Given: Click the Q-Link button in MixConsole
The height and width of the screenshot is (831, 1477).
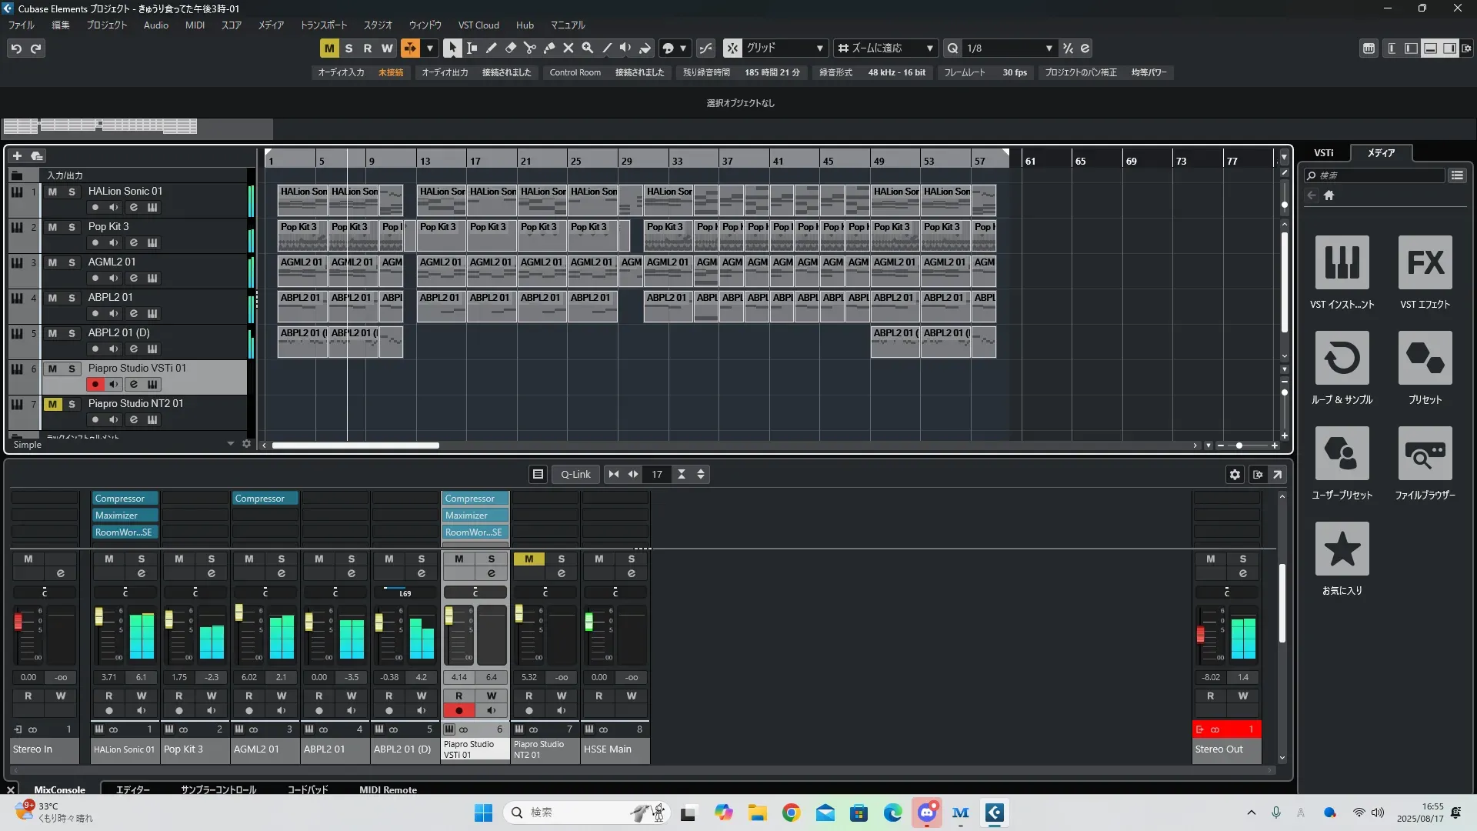Looking at the screenshot, I should click(x=575, y=474).
